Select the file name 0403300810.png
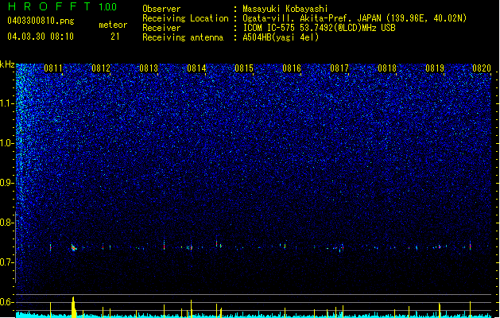 pyautogui.click(x=41, y=21)
